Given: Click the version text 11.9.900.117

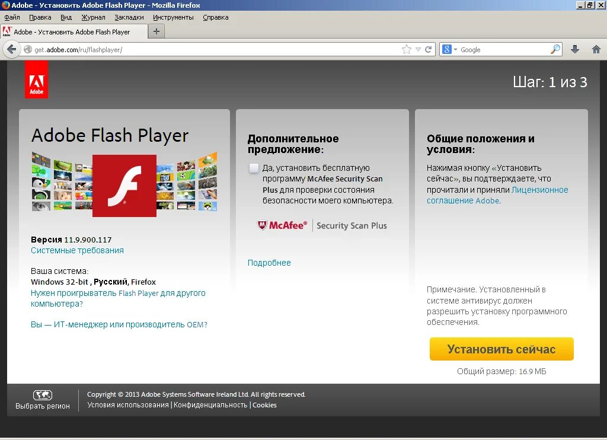Looking at the screenshot, I should [x=88, y=240].
